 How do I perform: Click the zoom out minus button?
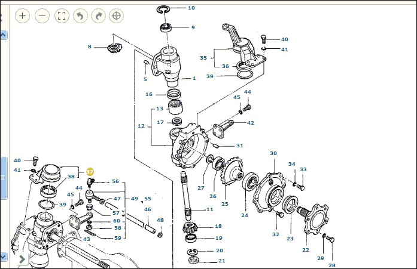41,16
